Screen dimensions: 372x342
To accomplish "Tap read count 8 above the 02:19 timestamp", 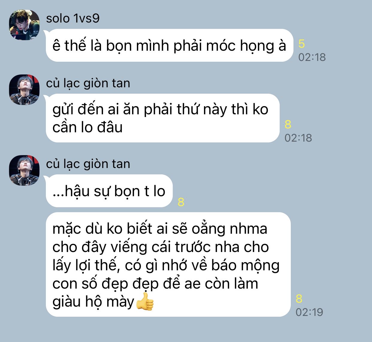I will pyautogui.click(x=299, y=298).
